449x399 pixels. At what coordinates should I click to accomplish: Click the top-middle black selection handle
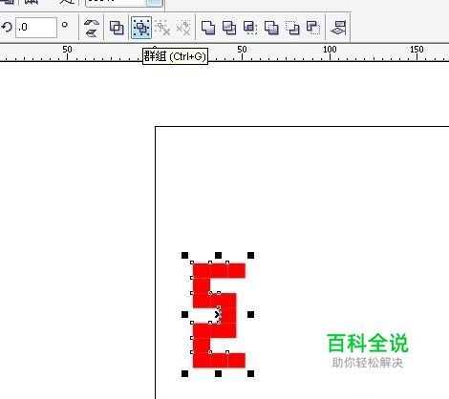tap(218, 255)
